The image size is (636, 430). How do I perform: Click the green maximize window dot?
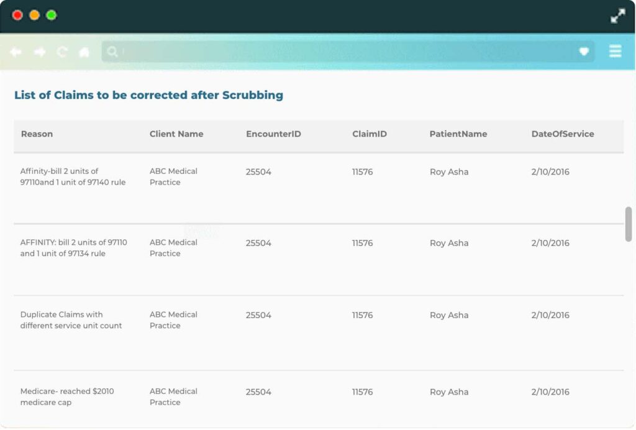pyautogui.click(x=51, y=15)
